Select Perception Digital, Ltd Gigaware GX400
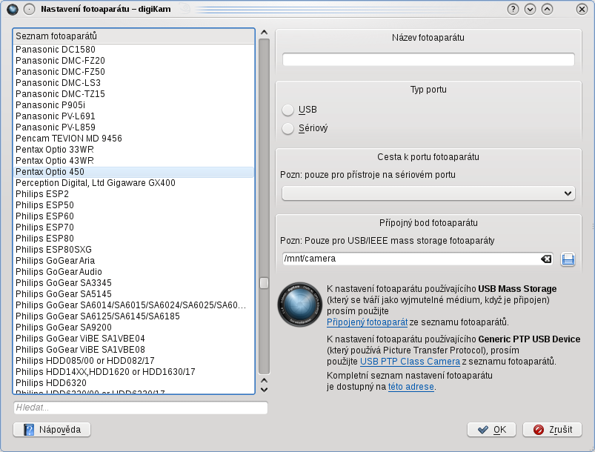The width and height of the screenshot is (595, 452). click(133, 183)
